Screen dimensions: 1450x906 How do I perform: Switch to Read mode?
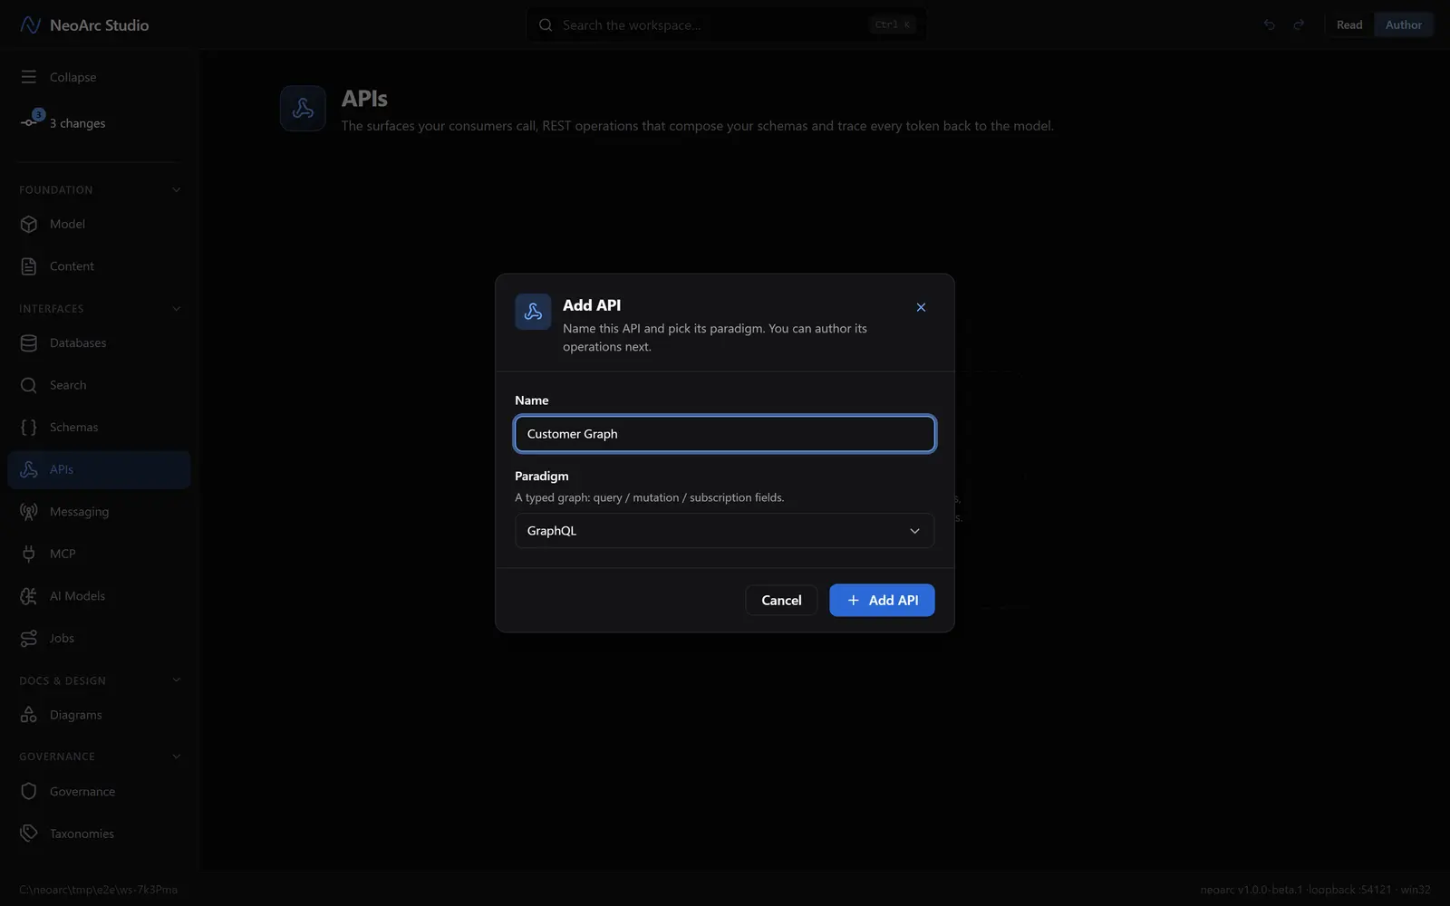[1349, 25]
